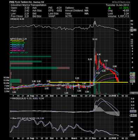Click the Chg value +0.03
138x140 pixels.
tap(126, 11)
